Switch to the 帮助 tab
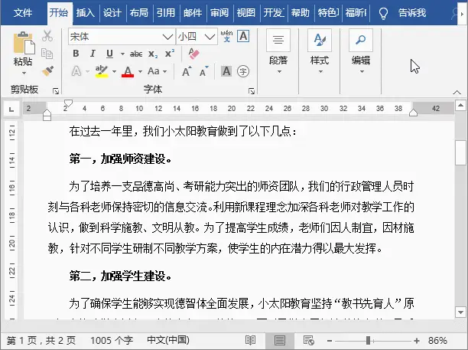 301,13
